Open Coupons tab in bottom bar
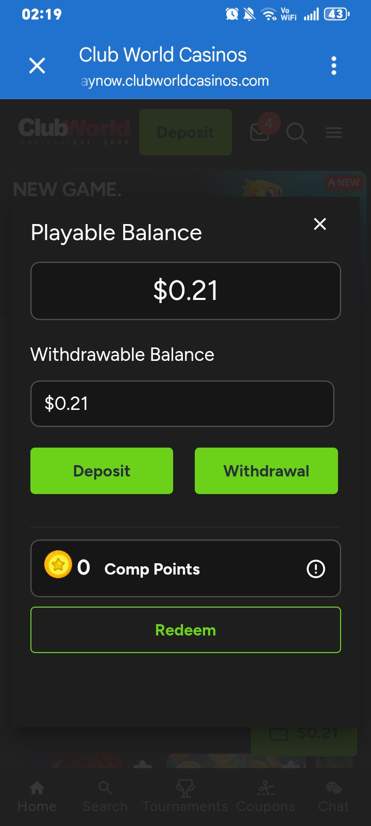371x826 pixels. [266, 798]
